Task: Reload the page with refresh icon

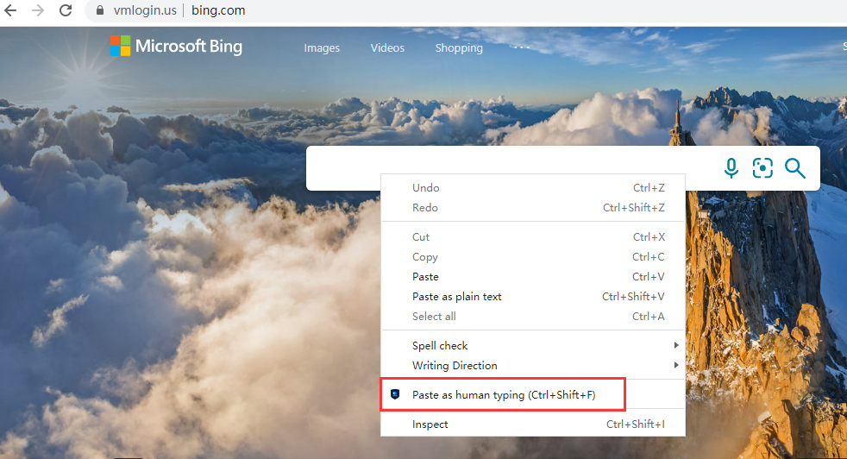Action: tap(66, 11)
